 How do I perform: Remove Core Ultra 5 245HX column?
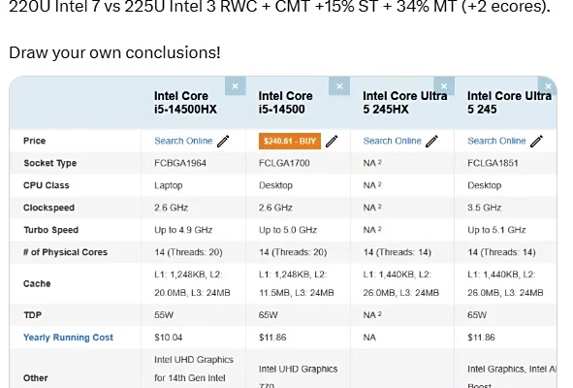click(x=444, y=86)
